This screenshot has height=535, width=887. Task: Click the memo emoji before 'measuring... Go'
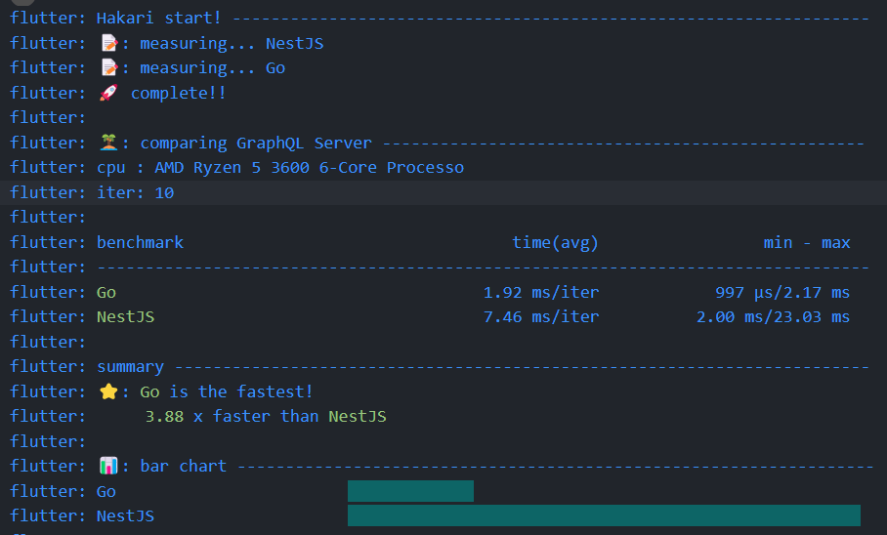click(109, 68)
